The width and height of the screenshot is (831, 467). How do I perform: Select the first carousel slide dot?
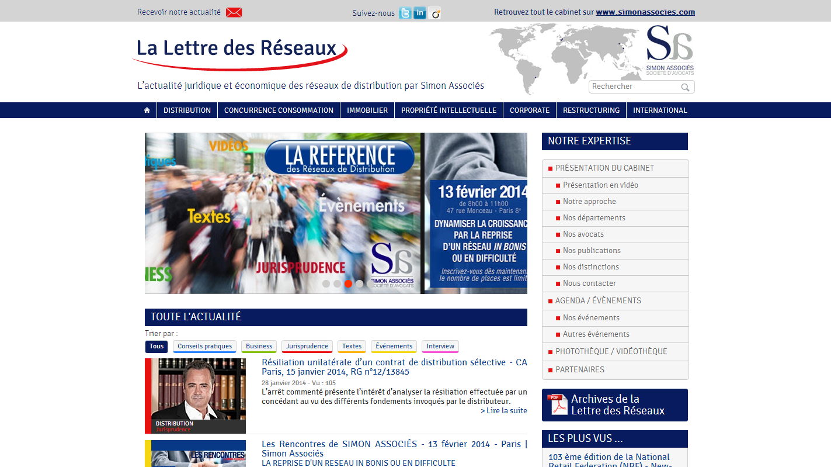pyautogui.click(x=326, y=283)
